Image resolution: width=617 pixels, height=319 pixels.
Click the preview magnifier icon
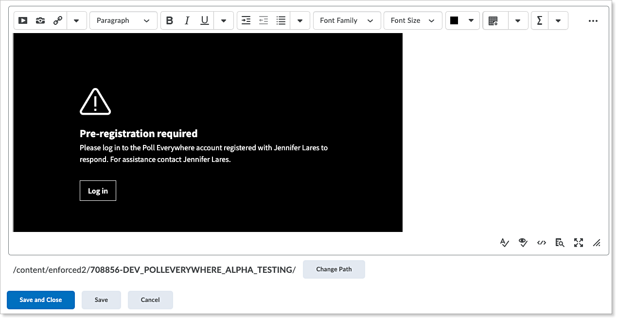point(560,243)
